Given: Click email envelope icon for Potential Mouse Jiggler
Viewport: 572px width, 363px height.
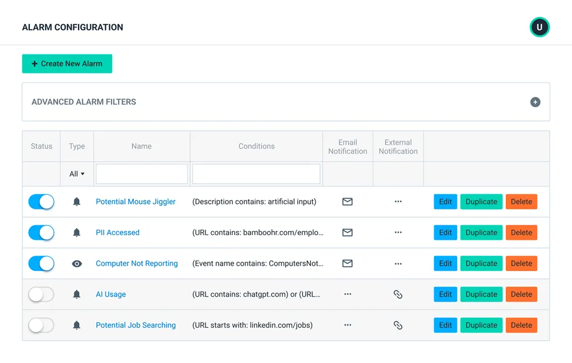Looking at the screenshot, I should [347, 201].
